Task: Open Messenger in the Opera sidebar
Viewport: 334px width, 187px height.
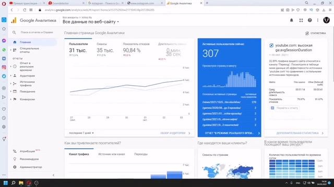Action: click(x=4, y=41)
